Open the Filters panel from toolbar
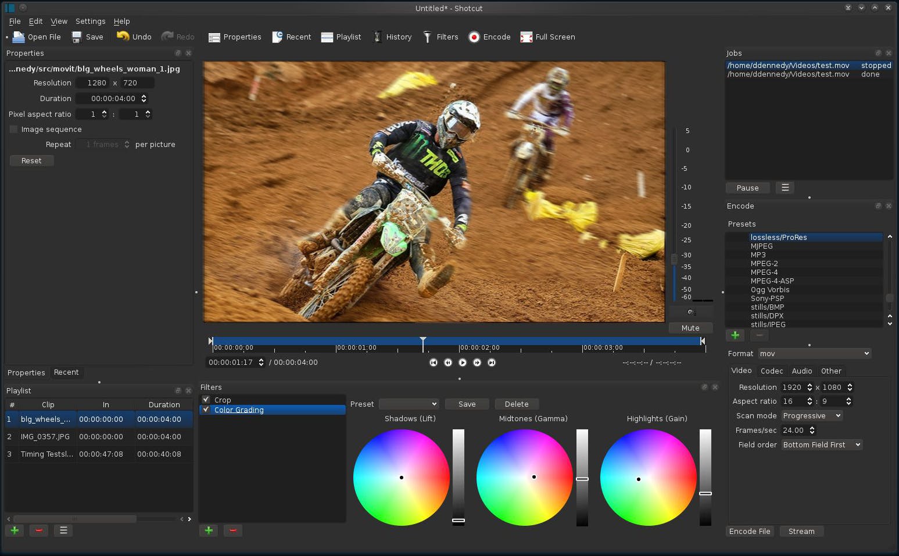 428,37
